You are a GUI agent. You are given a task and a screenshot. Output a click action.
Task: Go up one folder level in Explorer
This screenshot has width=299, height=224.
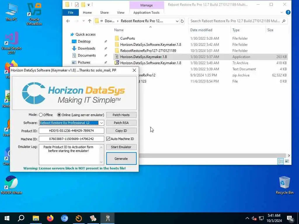click(x=90, y=21)
